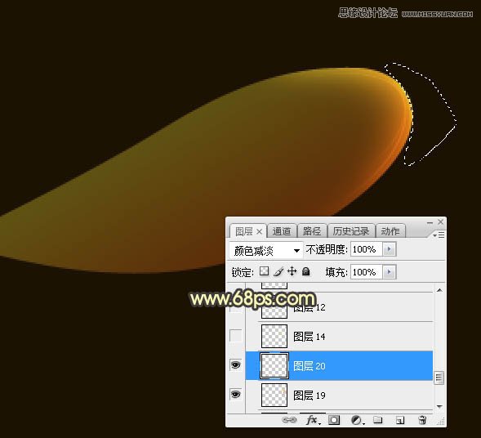The height and width of the screenshot is (438, 481).
Task: Open the 填充 fill slider arrow
Action: [390, 272]
